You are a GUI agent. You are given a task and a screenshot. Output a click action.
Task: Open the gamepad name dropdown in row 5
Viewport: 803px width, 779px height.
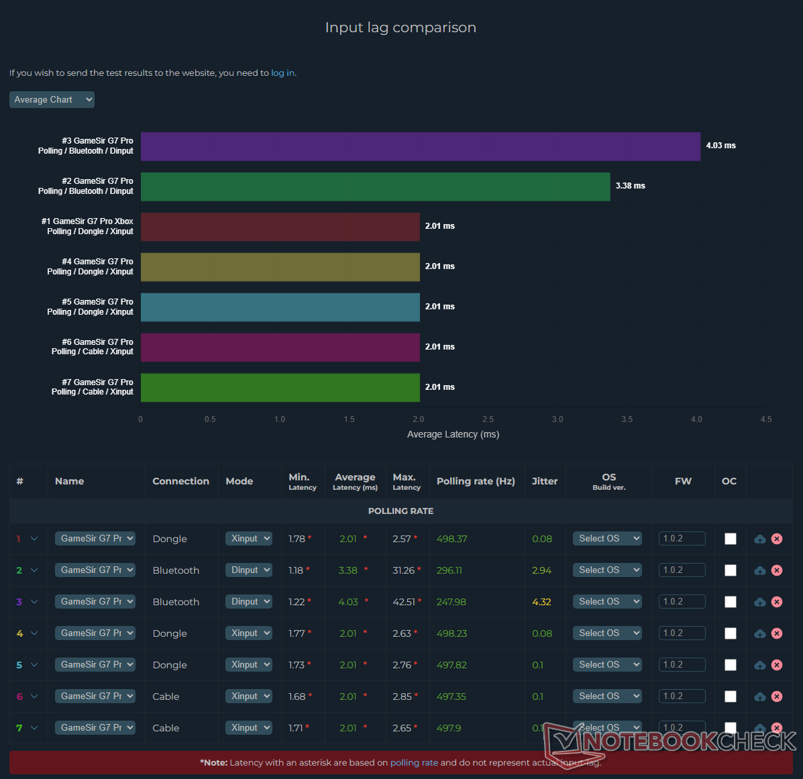click(x=95, y=664)
